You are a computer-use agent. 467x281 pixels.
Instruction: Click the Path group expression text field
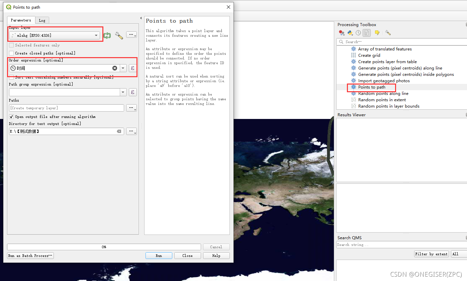tap(65, 92)
